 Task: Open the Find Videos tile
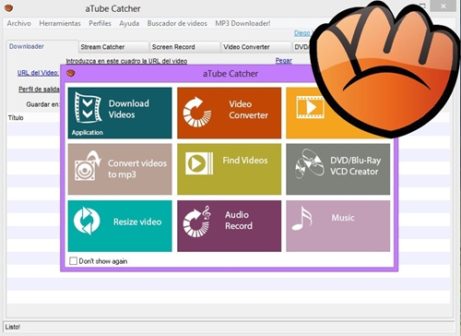pos(229,169)
